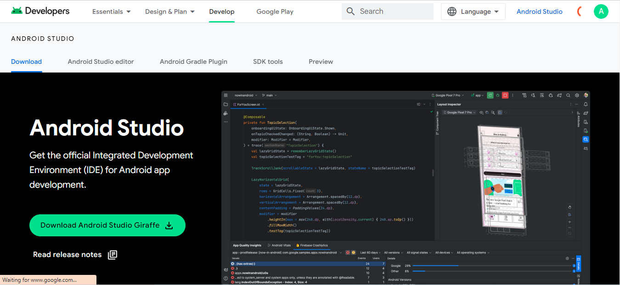Image resolution: width=620 pixels, height=285 pixels.
Task: Select the Develop top navigation tab
Action: coord(222,11)
